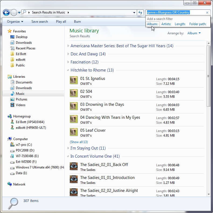Expand the I'm Staying Out group
This screenshot has height=213, width=213.
(68, 148)
